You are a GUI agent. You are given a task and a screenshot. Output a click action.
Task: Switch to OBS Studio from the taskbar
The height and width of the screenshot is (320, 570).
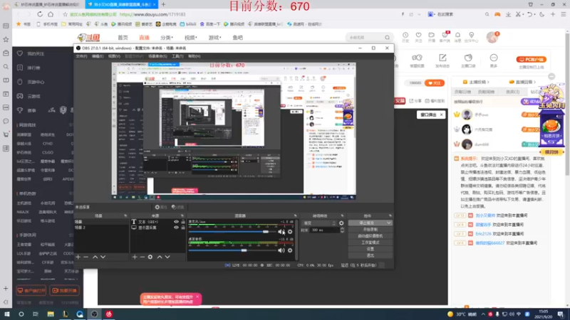click(94, 314)
